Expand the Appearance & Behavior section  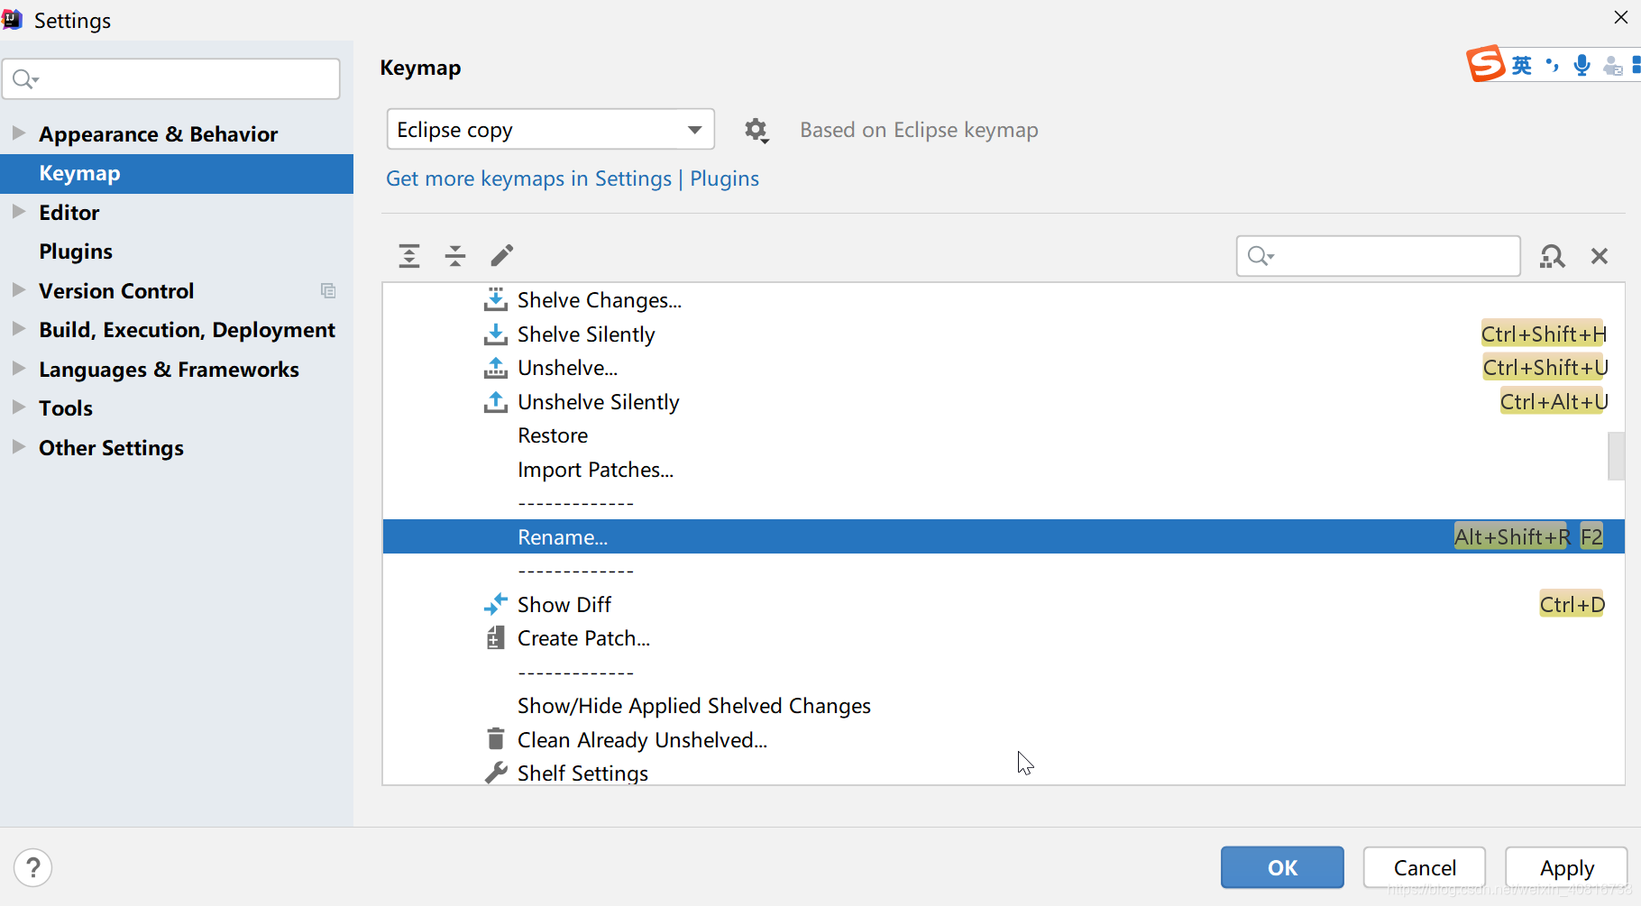coord(18,133)
